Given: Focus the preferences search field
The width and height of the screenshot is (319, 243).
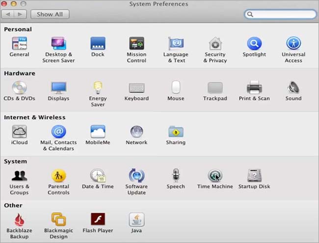Looking at the screenshot, I should click(x=280, y=14).
